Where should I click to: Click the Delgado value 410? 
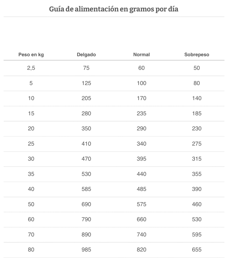86,144
